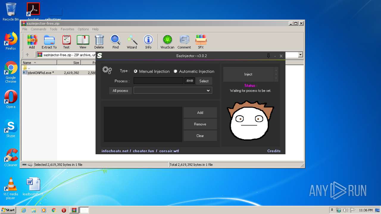This screenshot has width=381, height=214.
Task: Click the Add toolbar icon in WinRAR
Action: 32,42
